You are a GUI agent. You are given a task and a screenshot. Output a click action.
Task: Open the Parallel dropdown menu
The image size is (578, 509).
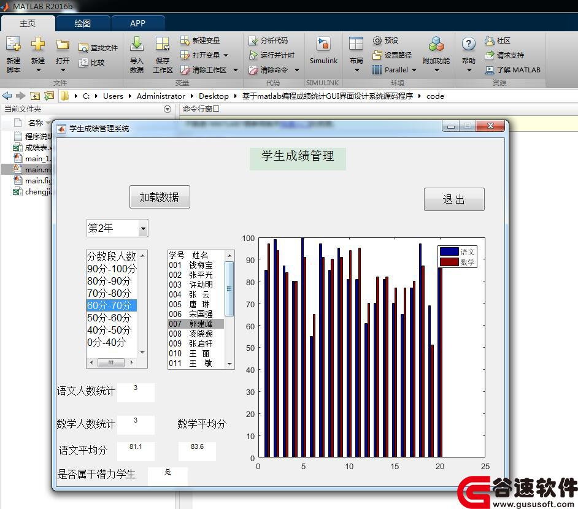[x=414, y=70]
